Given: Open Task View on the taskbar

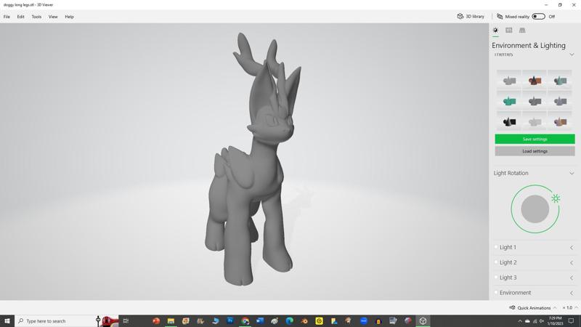Looking at the screenshot, I should (x=126, y=320).
